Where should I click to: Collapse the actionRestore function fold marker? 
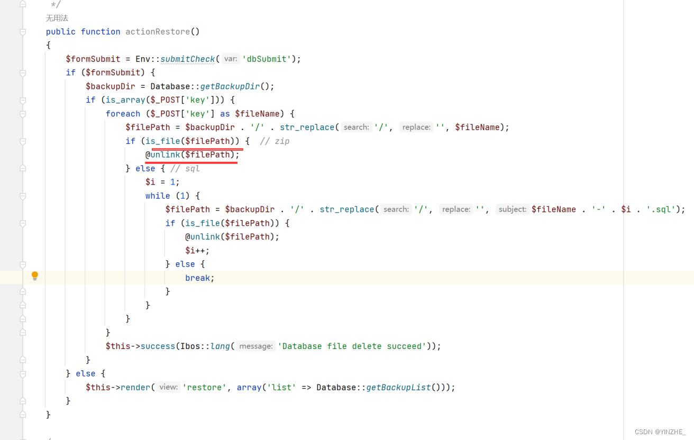(x=23, y=32)
